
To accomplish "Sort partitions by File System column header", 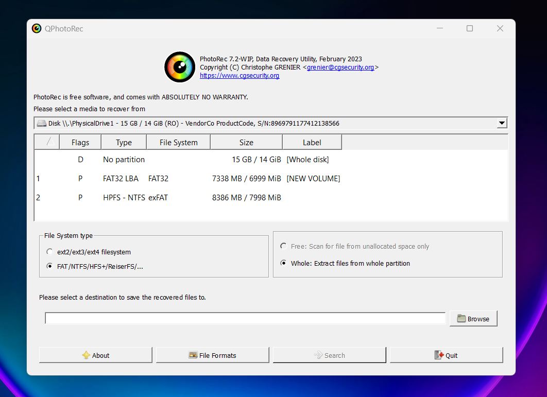I will click(178, 142).
